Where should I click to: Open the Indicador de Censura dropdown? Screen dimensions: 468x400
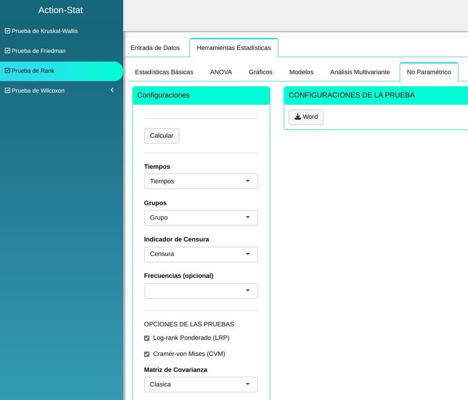(x=201, y=254)
